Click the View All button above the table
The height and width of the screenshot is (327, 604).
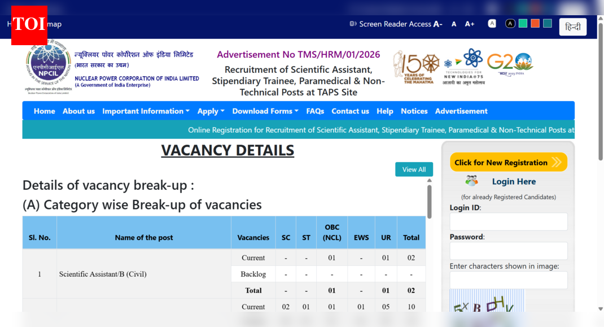(414, 169)
